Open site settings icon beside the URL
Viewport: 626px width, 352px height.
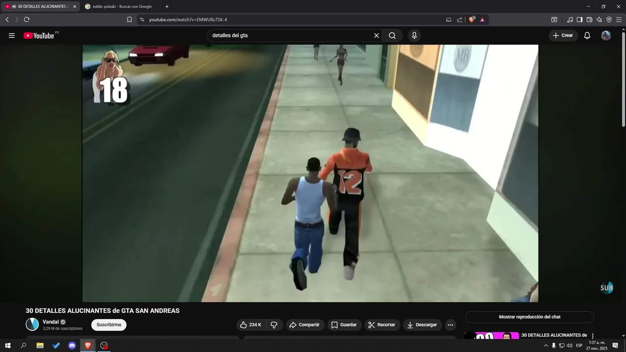click(x=142, y=20)
